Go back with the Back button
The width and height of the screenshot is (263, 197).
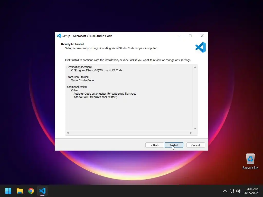155,145
